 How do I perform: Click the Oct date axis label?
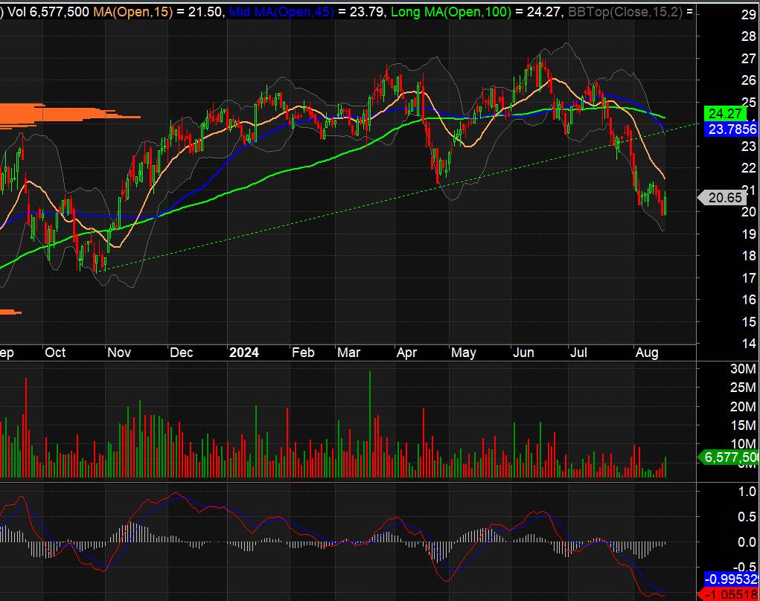55,352
